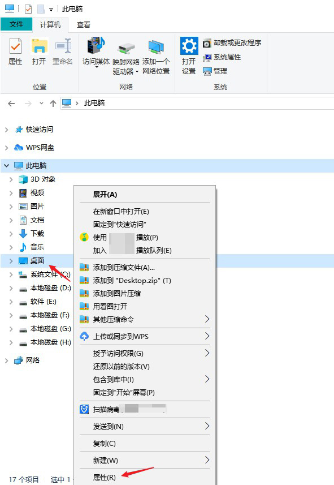334x485 pixels.
Task: Choose Properties (属性(R)) in context menu
Action: click(x=145, y=478)
